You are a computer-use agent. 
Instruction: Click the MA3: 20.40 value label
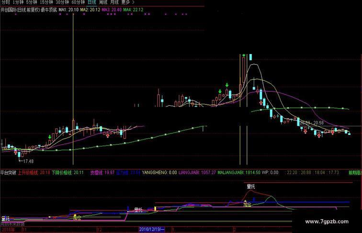pos(112,10)
